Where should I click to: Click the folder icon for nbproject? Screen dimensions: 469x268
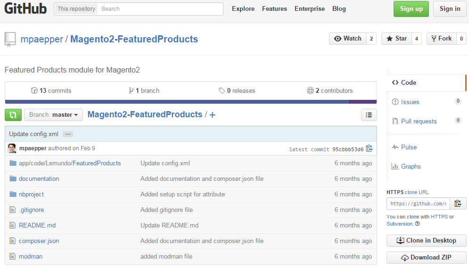(13, 194)
